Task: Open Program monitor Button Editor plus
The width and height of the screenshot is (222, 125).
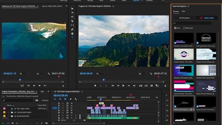Action: click(x=165, y=86)
